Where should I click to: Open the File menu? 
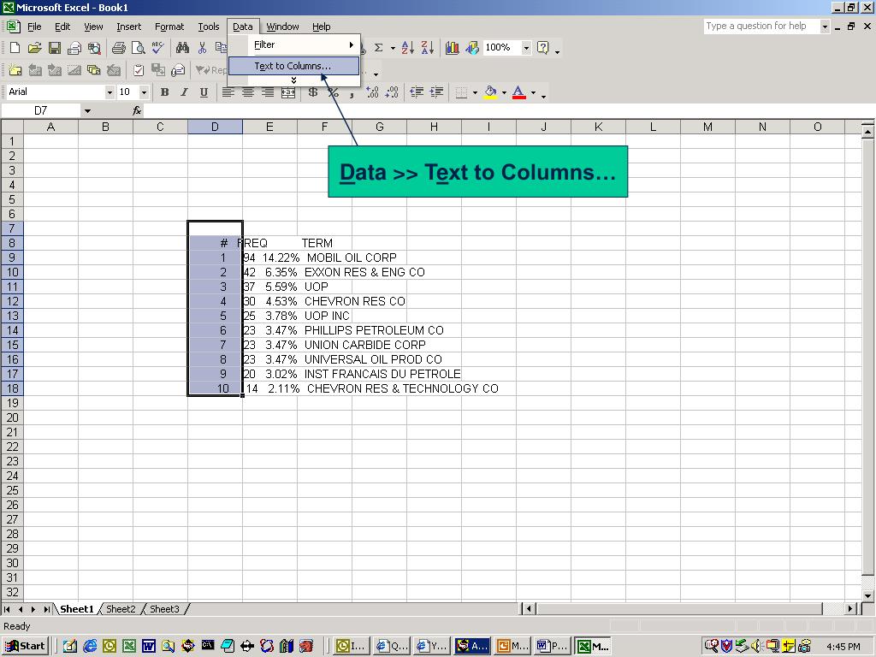coord(34,27)
